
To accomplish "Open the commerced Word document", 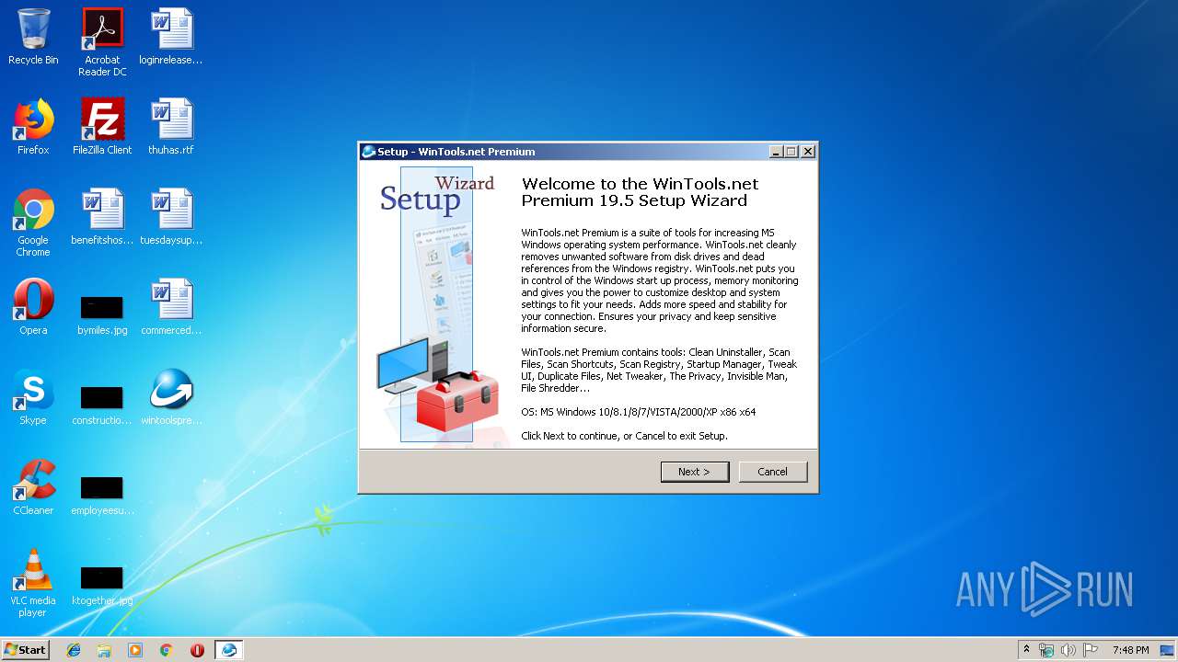I will (x=171, y=307).
